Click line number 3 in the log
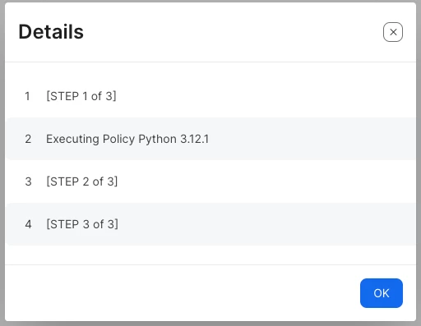This screenshot has width=421, height=326. (x=28, y=181)
